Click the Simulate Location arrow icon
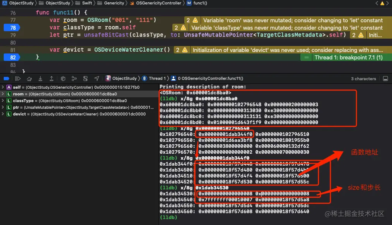This screenshot has width=392, height=225. (97, 79)
